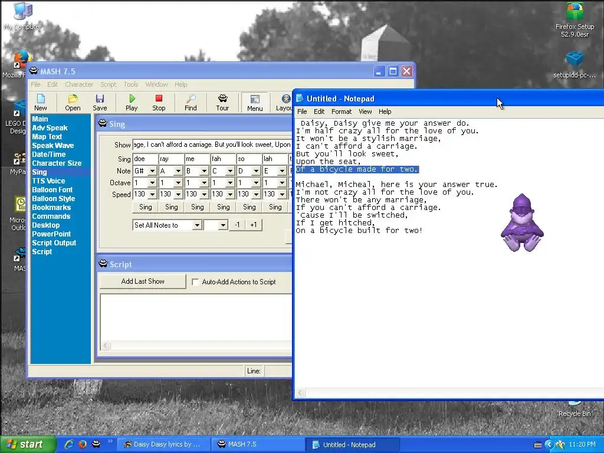Open the Set All Notes to dropdown
Screen dimensions: 604x453
pyautogui.click(x=197, y=225)
